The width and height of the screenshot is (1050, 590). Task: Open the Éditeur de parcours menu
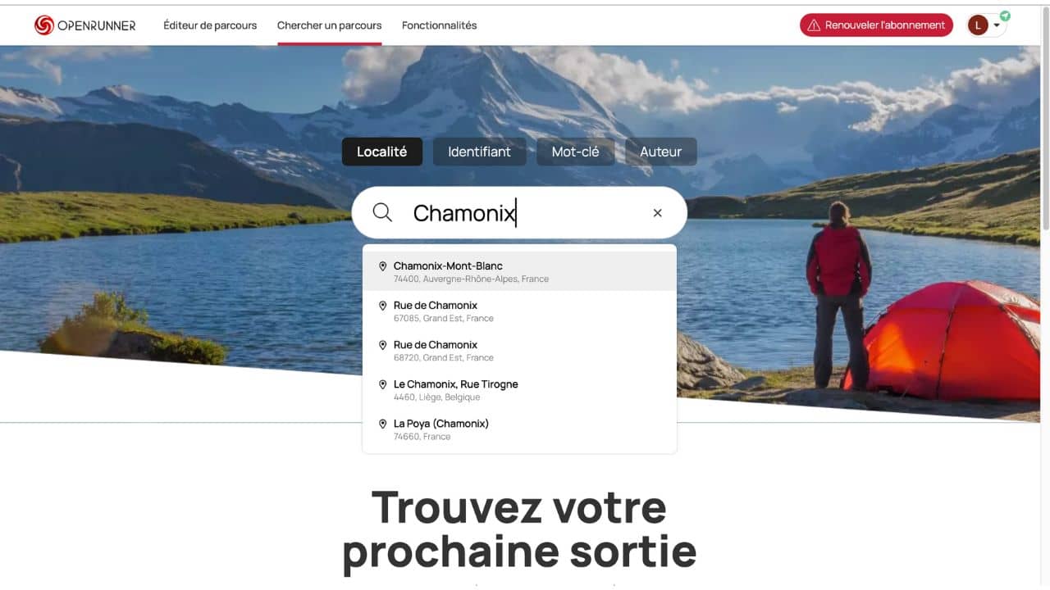coord(210,25)
